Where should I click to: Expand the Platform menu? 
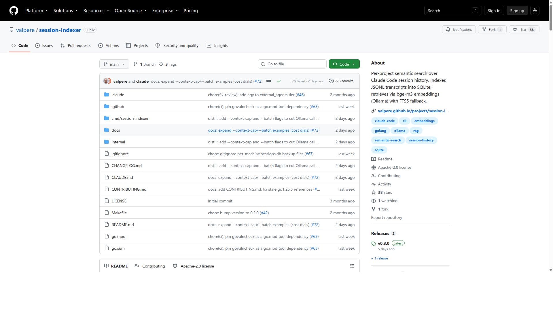37,10
